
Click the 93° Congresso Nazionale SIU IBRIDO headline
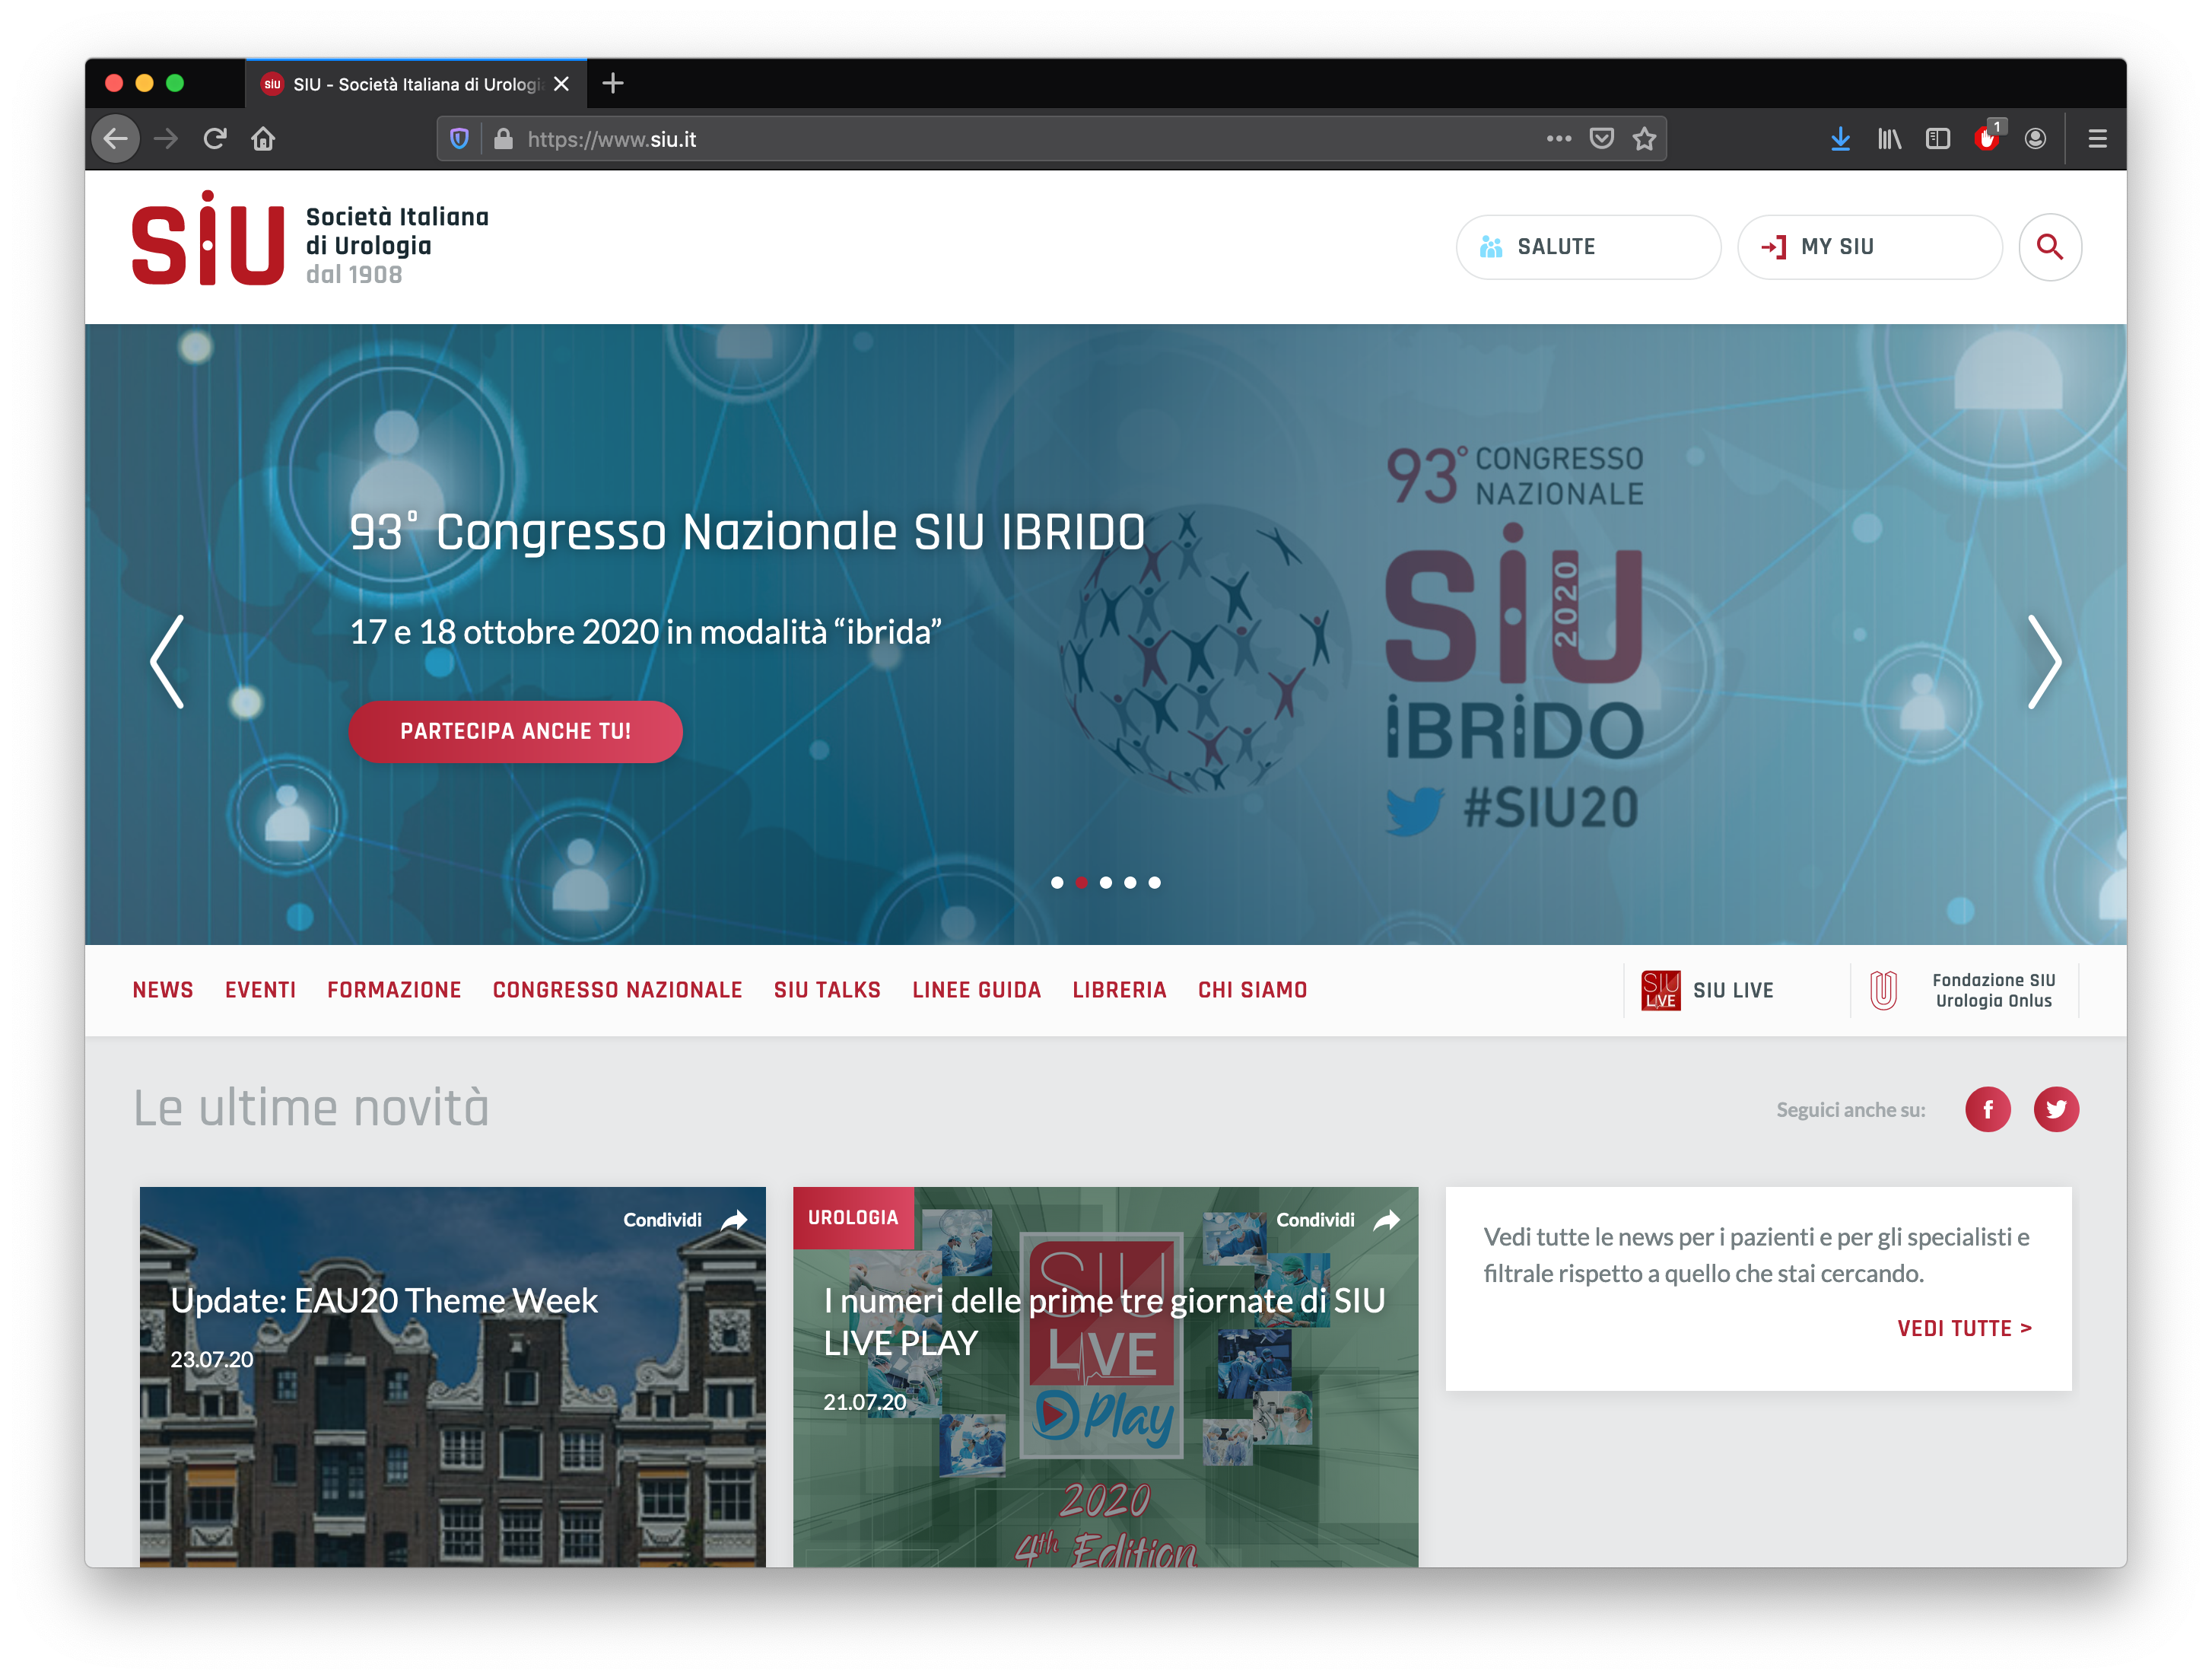click(746, 532)
